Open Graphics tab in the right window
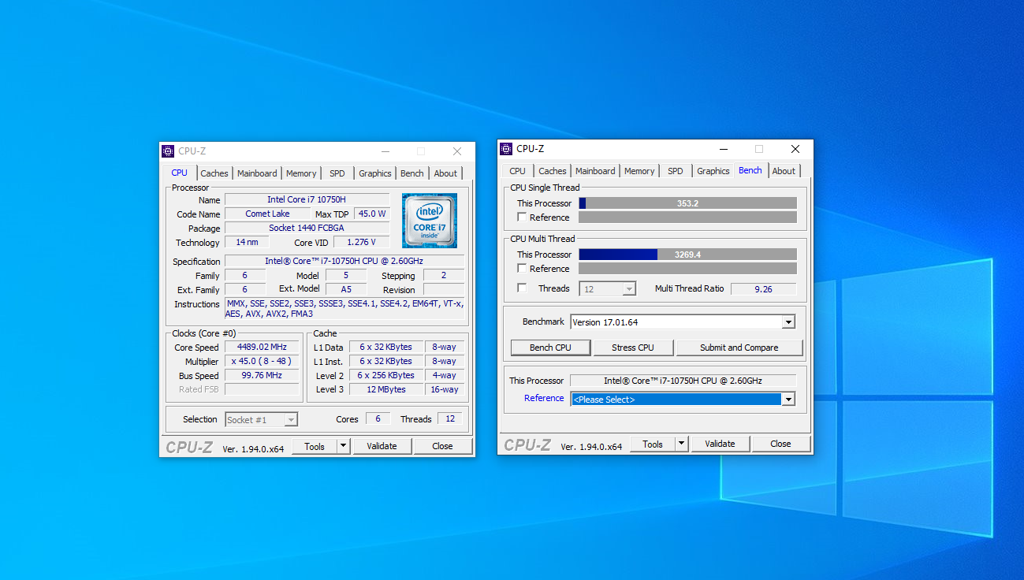1024x580 pixels. pos(713,171)
